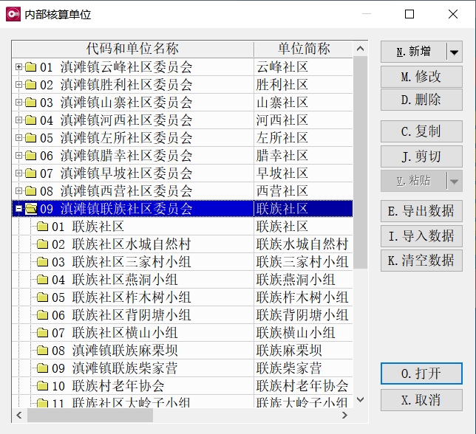Click the app icon in the title bar
This screenshot has height=434, width=476.
(x=13, y=14)
